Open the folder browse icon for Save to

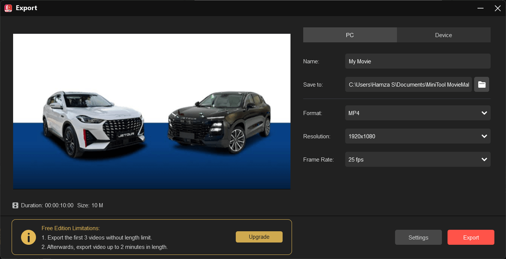(482, 85)
